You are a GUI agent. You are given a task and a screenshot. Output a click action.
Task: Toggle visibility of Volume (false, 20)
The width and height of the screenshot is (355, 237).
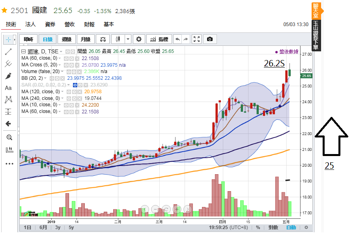pos(69,72)
